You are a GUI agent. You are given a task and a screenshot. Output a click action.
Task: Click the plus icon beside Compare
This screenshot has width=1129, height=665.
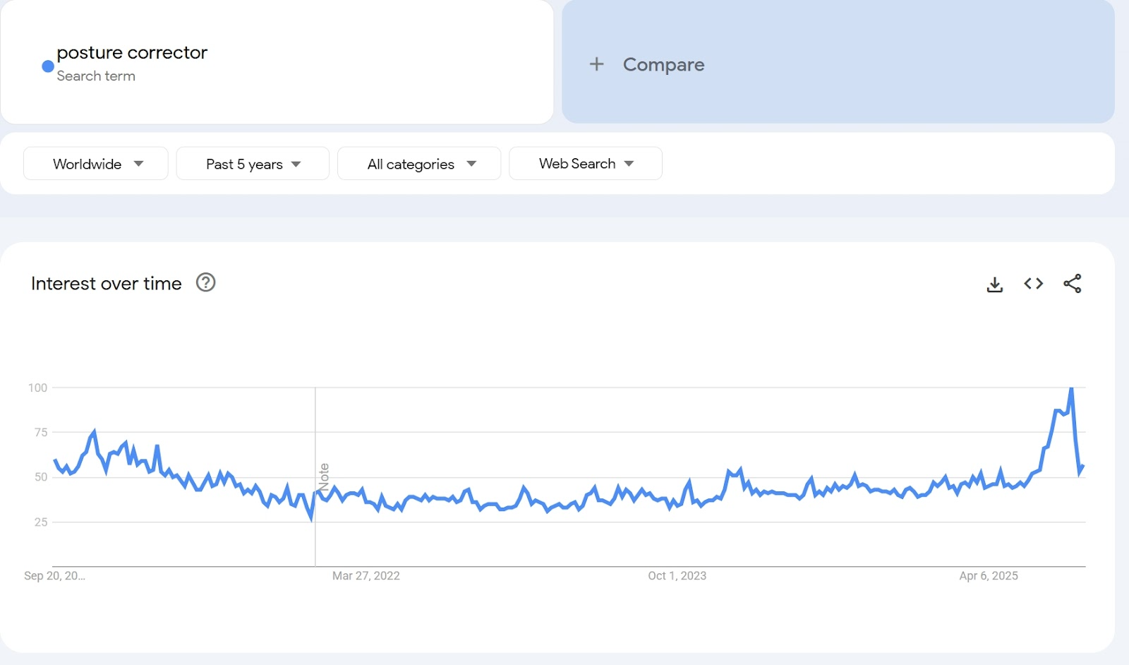tap(597, 64)
